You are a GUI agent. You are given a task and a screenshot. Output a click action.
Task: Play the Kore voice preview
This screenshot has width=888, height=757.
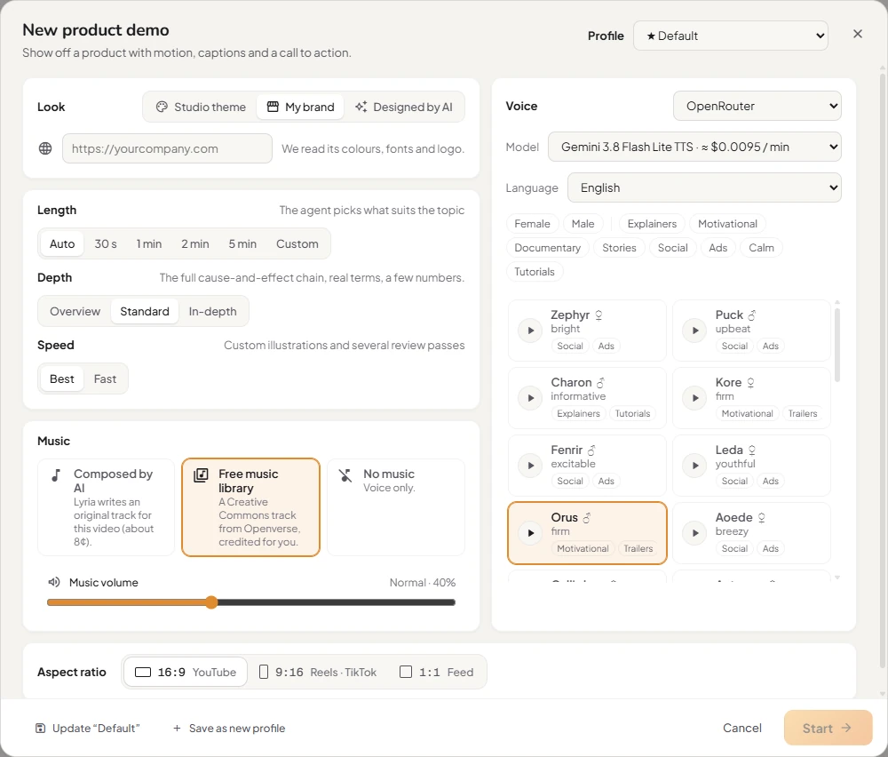tap(695, 398)
